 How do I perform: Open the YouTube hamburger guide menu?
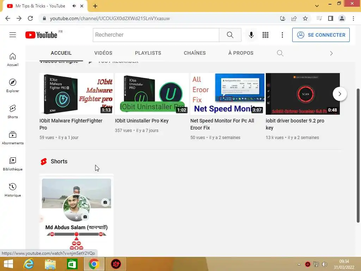[x=13, y=35]
